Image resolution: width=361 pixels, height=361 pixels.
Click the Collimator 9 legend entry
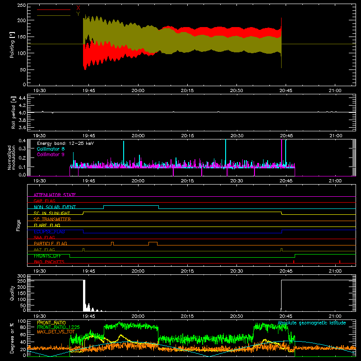51,154
